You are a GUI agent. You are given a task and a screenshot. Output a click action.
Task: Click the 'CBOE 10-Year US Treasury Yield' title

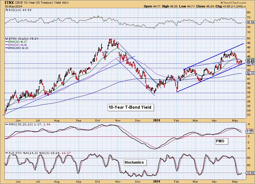38,3
